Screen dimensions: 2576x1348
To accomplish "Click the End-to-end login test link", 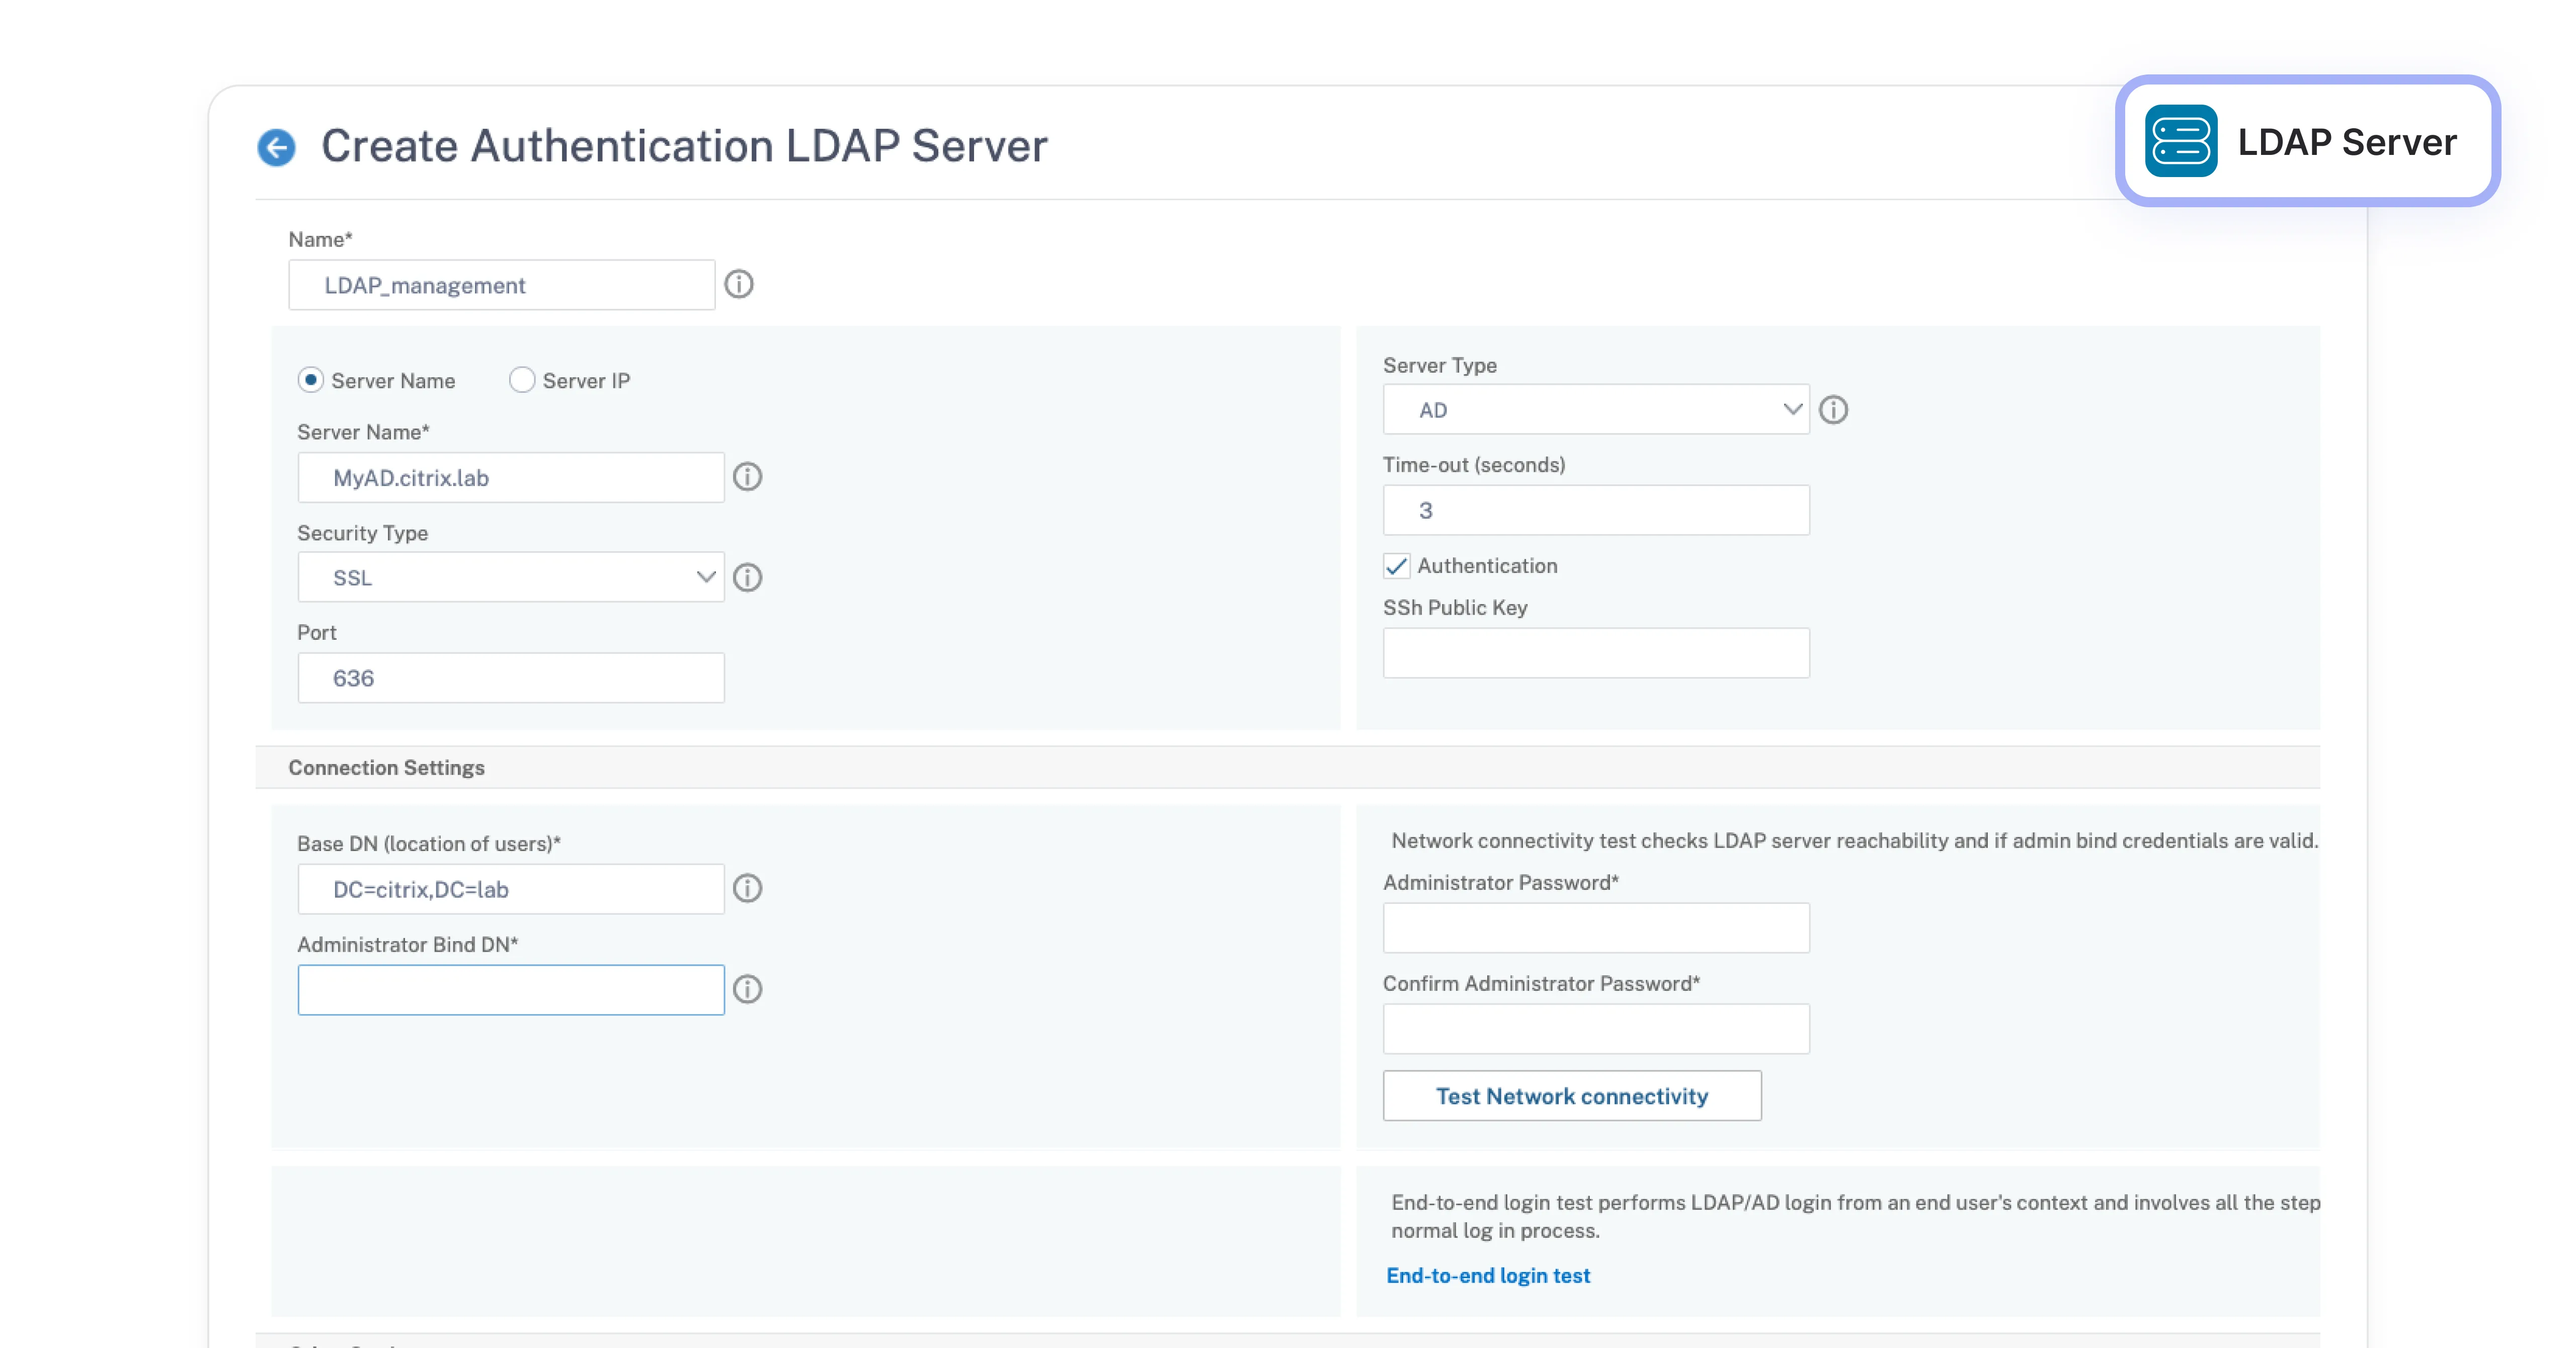I will point(1487,1275).
